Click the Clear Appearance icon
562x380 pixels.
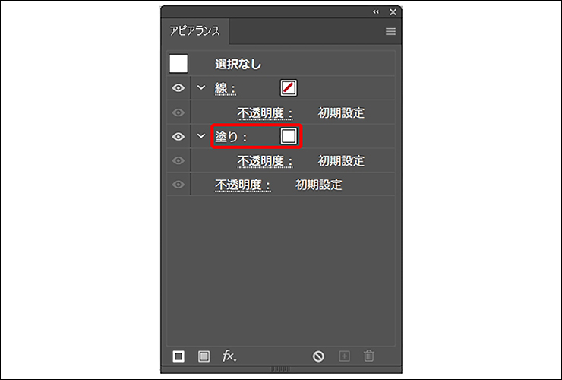tap(319, 356)
